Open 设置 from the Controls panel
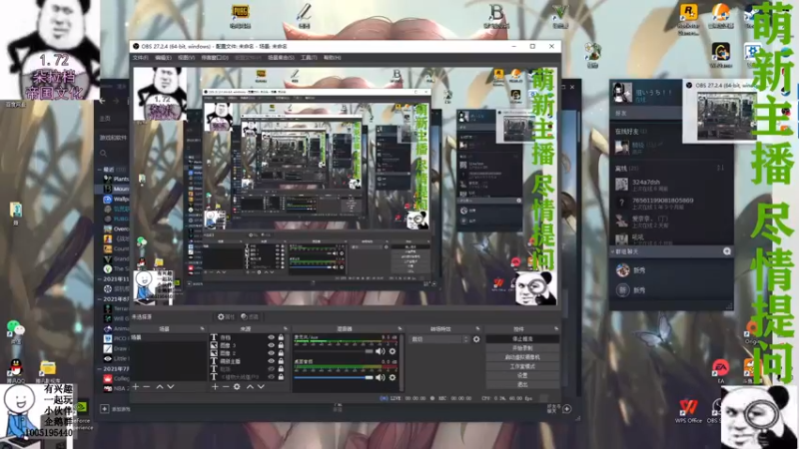The height and width of the screenshot is (449, 799). coord(522,376)
